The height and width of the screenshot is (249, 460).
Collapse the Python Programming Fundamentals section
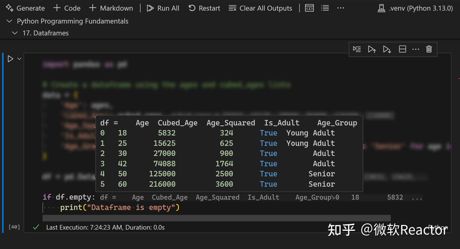click(9, 21)
